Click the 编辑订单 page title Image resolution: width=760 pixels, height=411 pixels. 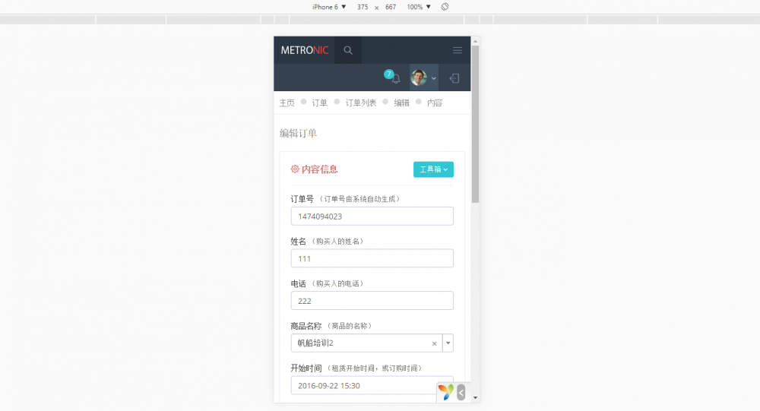pyautogui.click(x=298, y=133)
